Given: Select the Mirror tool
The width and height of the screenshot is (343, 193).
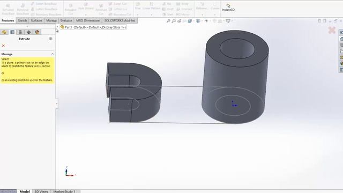Looking at the screenshot, I should 183,14.
